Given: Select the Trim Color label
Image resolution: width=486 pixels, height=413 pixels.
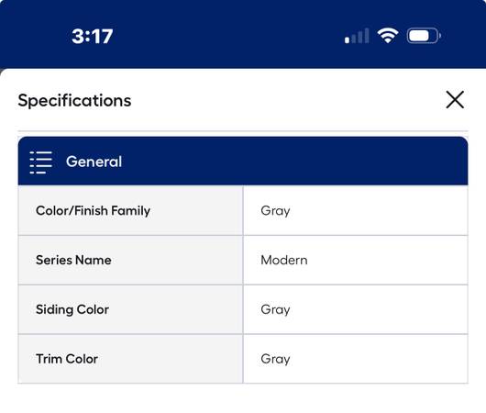Looking at the screenshot, I should (x=67, y=359).
